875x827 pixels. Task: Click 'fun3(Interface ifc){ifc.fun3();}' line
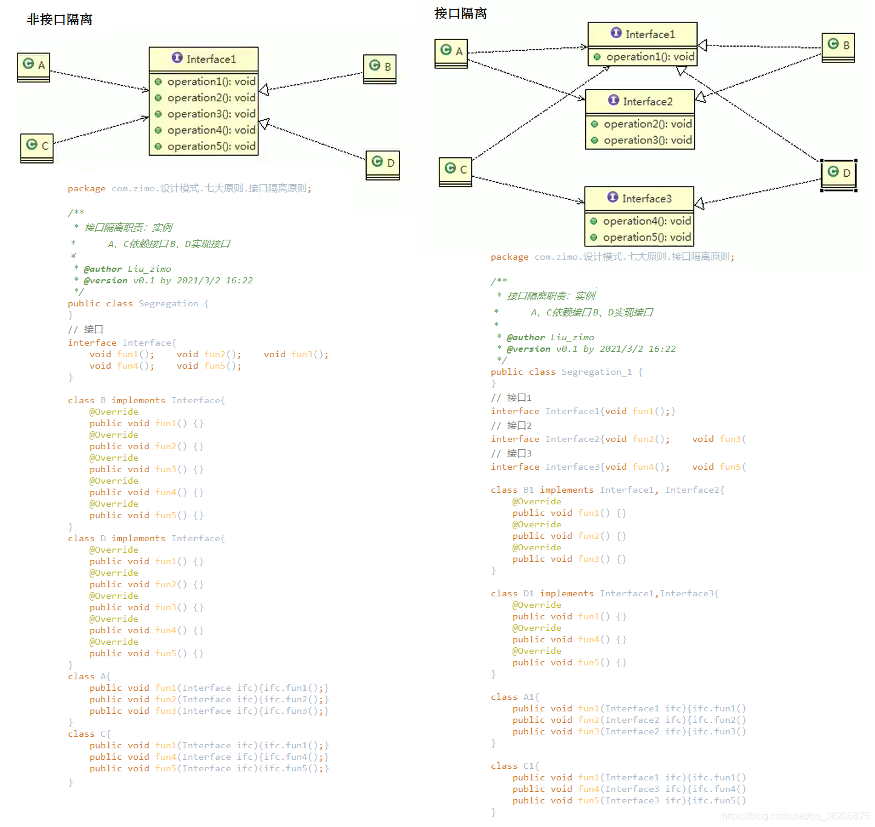tap(209, 711)
